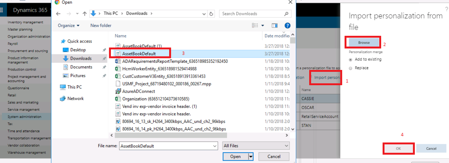Click Cancel in the Open file dialog
The image size is (449, 163).
[274, 157]
